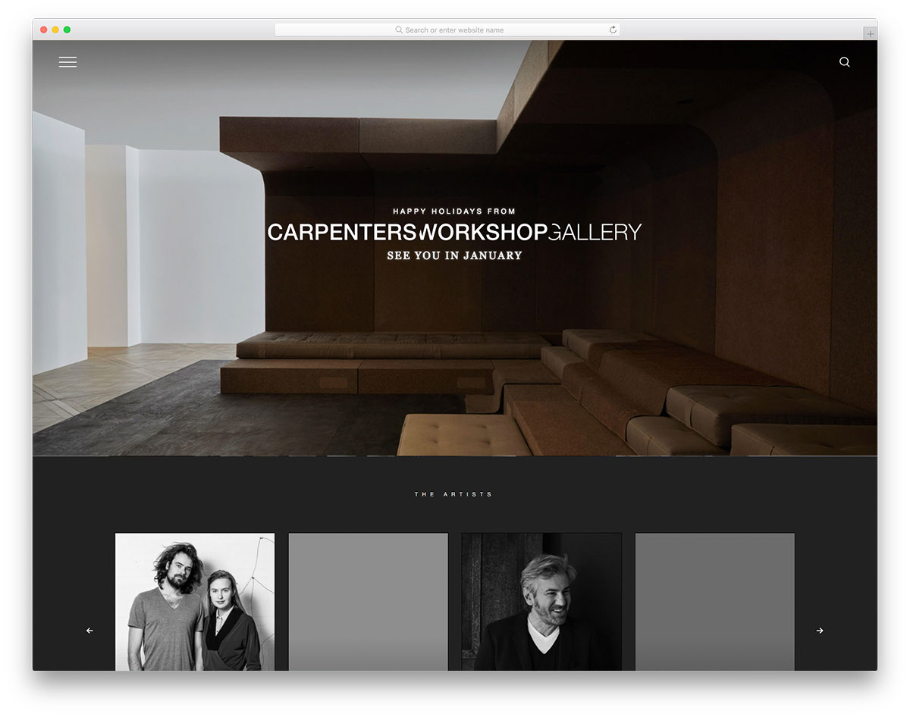Select the blank artist card after the blazer portrait
The height and width of the screenshot is (717, 910).
point(715,602)
